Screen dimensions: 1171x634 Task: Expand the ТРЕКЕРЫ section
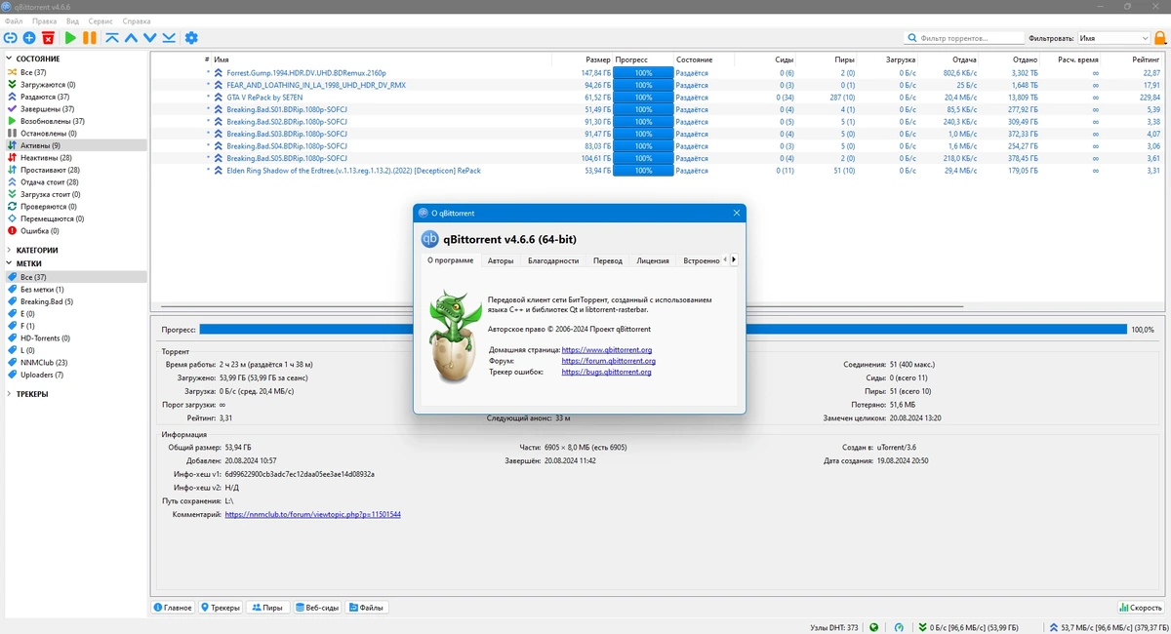click(9, 394)
